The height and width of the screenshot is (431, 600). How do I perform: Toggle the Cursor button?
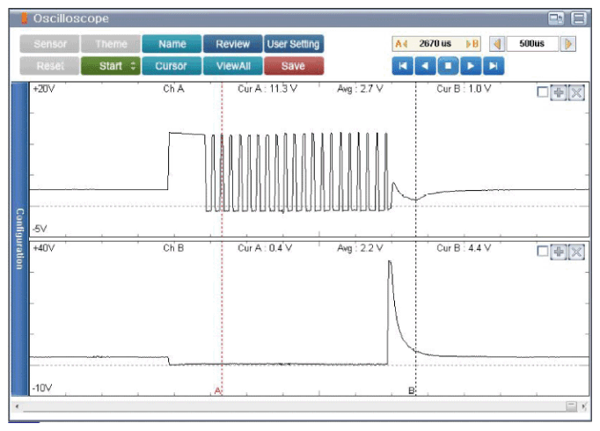172,66
